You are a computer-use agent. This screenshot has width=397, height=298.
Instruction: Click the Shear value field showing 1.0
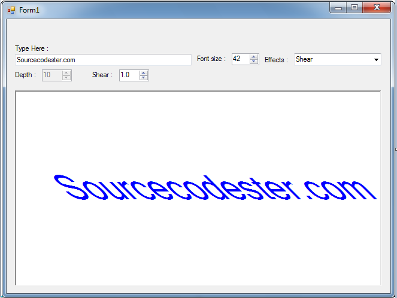(129, 75)
